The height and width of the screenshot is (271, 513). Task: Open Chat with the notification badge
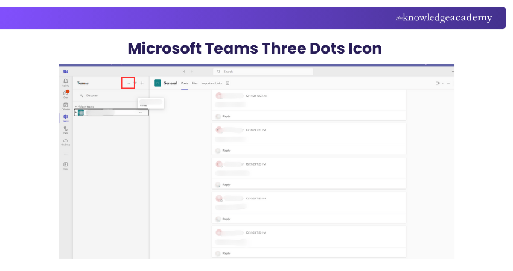[x=65, y=94]
